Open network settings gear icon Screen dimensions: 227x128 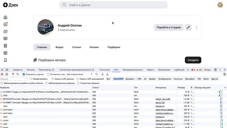coord(225,74)
